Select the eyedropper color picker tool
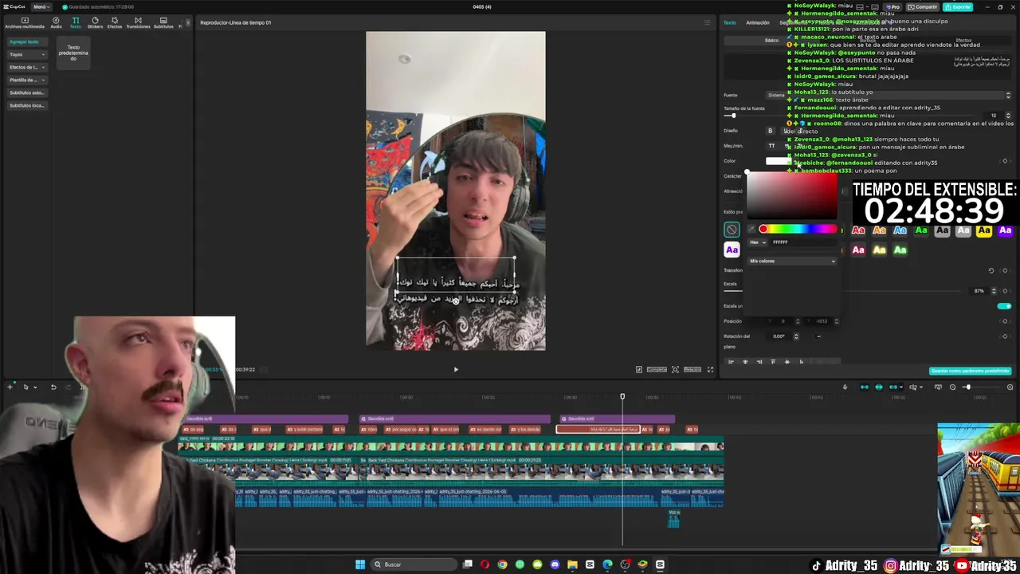The height and width of the screenshot is (574, 1020). [x=751, y=230]
